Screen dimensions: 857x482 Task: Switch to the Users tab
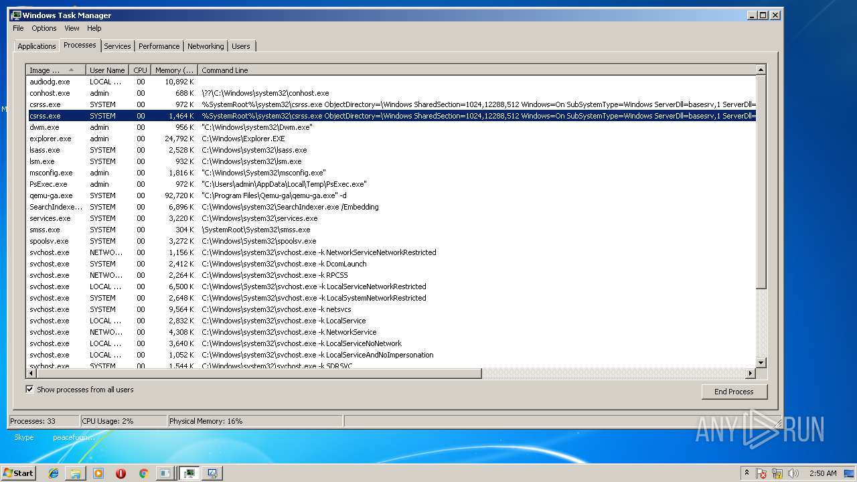coord(241,46)
